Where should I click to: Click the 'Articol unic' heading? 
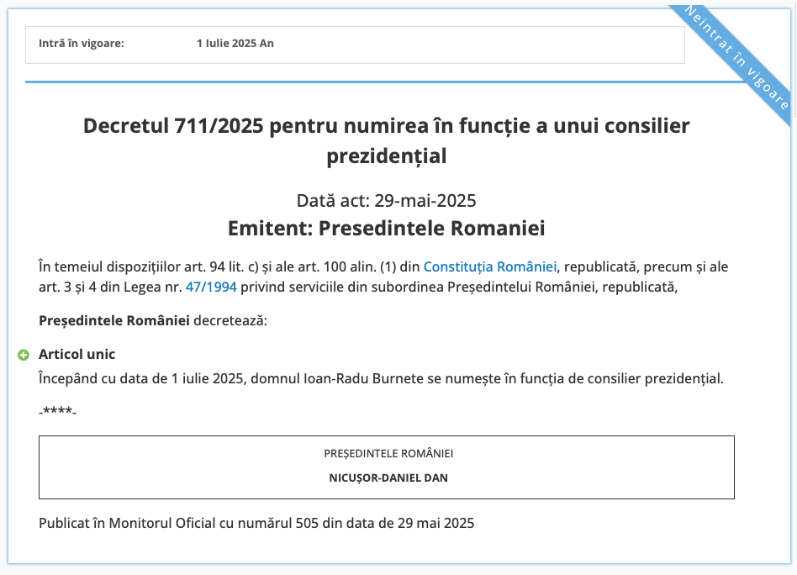coord(77,355)
